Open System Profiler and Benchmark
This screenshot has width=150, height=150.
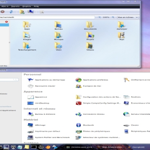click(x=48, y=137)
